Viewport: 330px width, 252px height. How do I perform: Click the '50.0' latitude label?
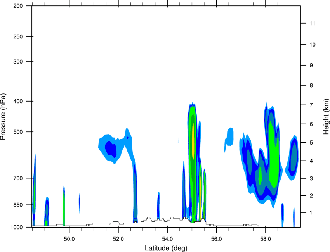[x=69, y=239]
